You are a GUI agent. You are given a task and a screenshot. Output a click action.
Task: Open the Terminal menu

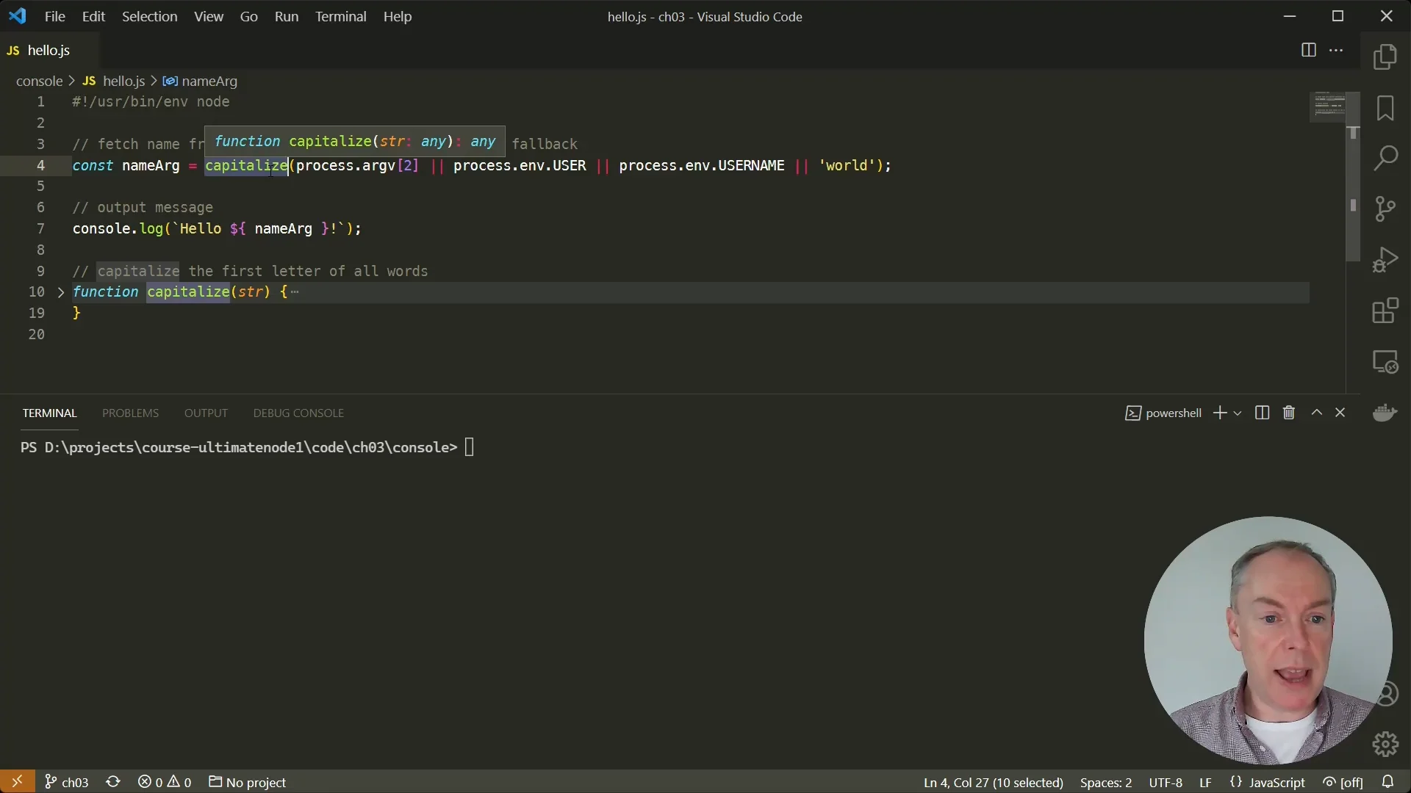(340, 16)
